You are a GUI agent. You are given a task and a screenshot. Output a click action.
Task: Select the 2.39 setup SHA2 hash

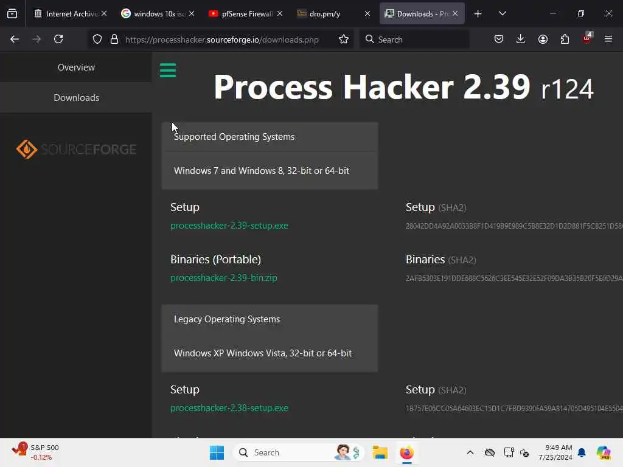[514, 226]
